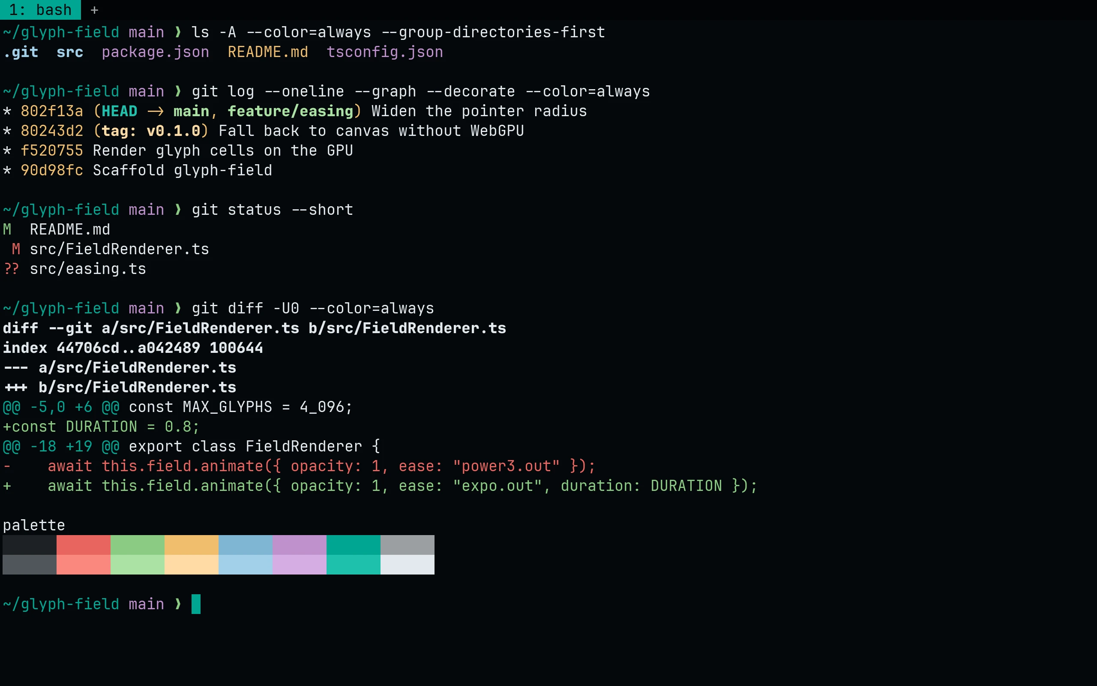This screenshot has height=686, width=1097.
Task: Click the added line containing "expo.out"
Action: (380, 486)
